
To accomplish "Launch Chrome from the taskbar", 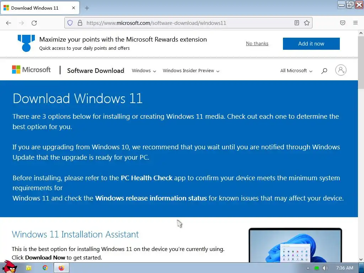I will pyautogui.click(x=45, y=268).
